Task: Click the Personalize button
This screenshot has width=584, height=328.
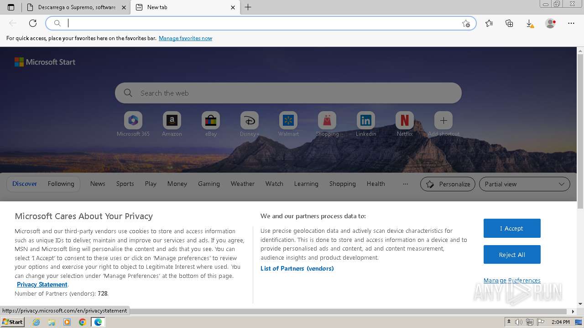Action: click(448, 184)
